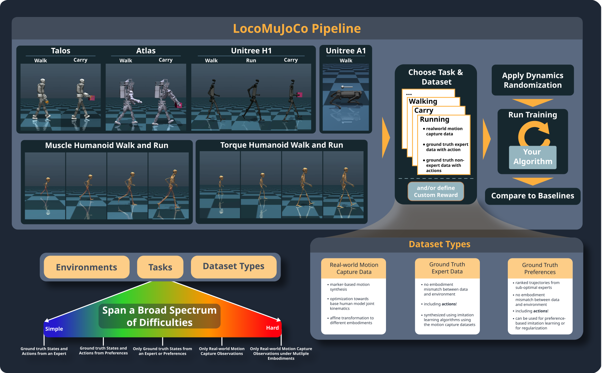Click the orange right arrow before Run Training
Screen dimensions: 602x373
(x=487, y=139)
